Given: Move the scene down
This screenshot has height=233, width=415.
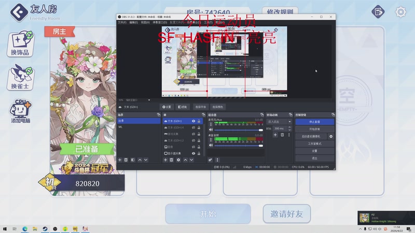Looking at the screenshot, I should tap(146, 160).
